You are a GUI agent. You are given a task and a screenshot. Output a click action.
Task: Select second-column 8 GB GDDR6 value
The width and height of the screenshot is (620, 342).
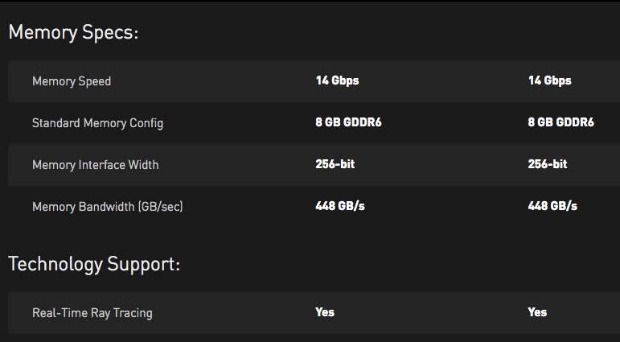click(560, 122)
